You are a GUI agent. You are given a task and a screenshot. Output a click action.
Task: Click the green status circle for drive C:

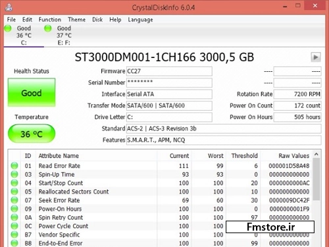pos(8,28)
